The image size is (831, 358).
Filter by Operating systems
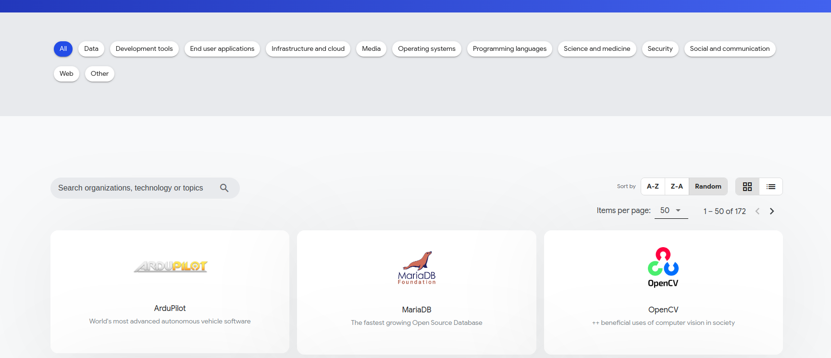(x=427, y=49)
